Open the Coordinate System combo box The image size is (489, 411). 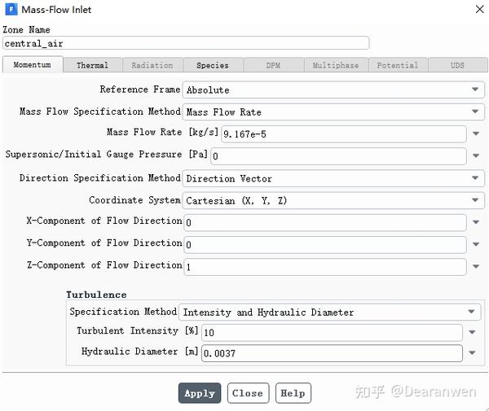[333, 200]
